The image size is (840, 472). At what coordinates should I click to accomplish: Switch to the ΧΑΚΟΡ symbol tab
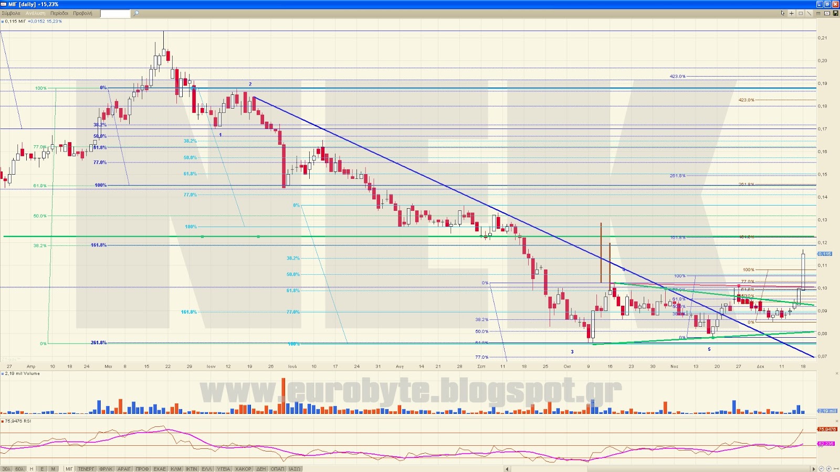click(x=244, y=469)
